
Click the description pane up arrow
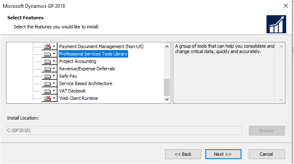click(281, 46)
